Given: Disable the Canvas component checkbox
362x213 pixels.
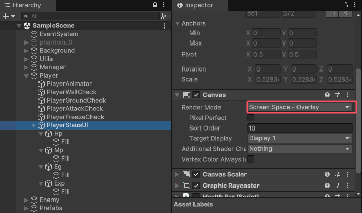Looking at the screenshot, I should pos(196,95).
